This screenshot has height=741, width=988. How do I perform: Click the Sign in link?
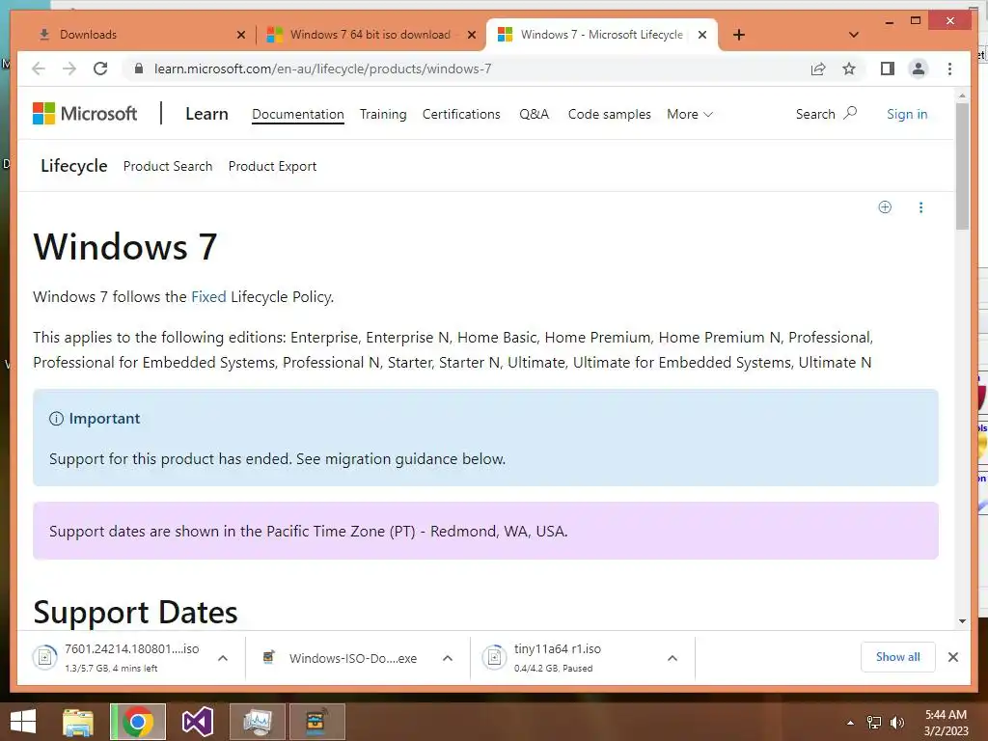(x=907, y=114)
